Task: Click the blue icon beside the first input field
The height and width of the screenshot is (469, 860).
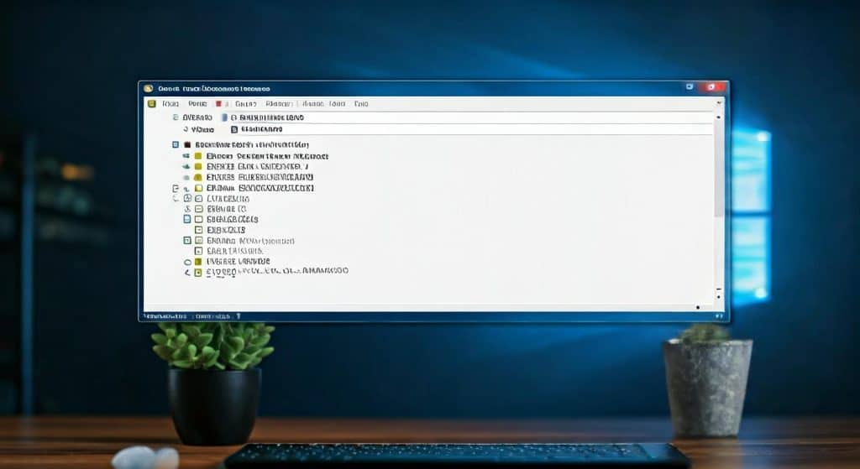Action: point(223,118)
